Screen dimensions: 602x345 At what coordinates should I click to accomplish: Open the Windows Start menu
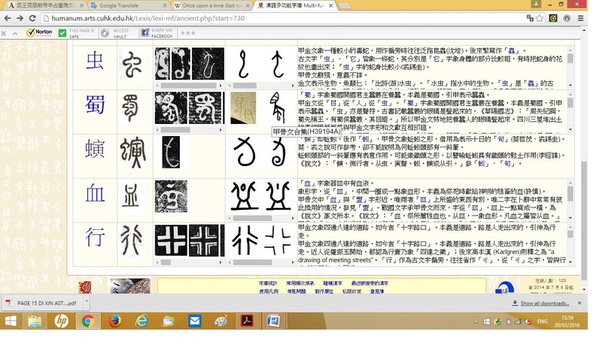point(12,321)
